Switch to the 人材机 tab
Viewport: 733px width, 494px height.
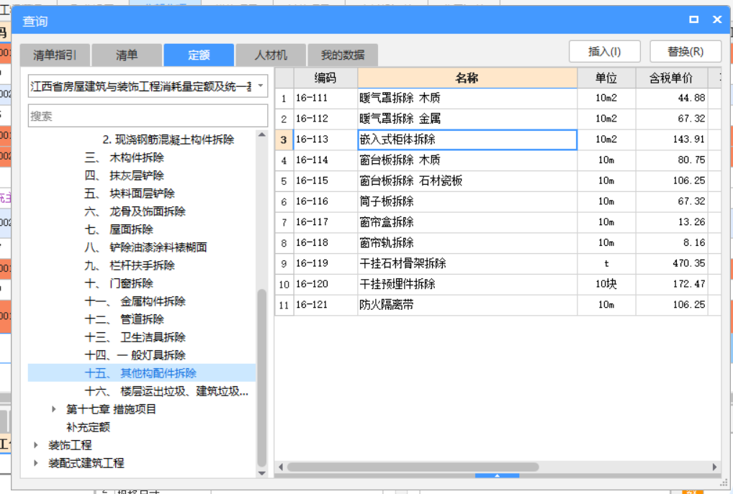click(x=271, y=55)
